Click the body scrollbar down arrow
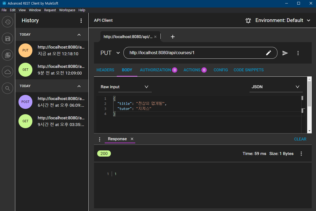 click(x=309, y=131)
